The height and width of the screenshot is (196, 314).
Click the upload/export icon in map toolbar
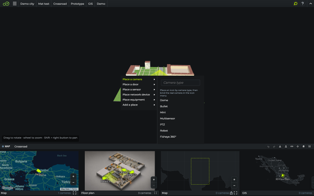286,146
